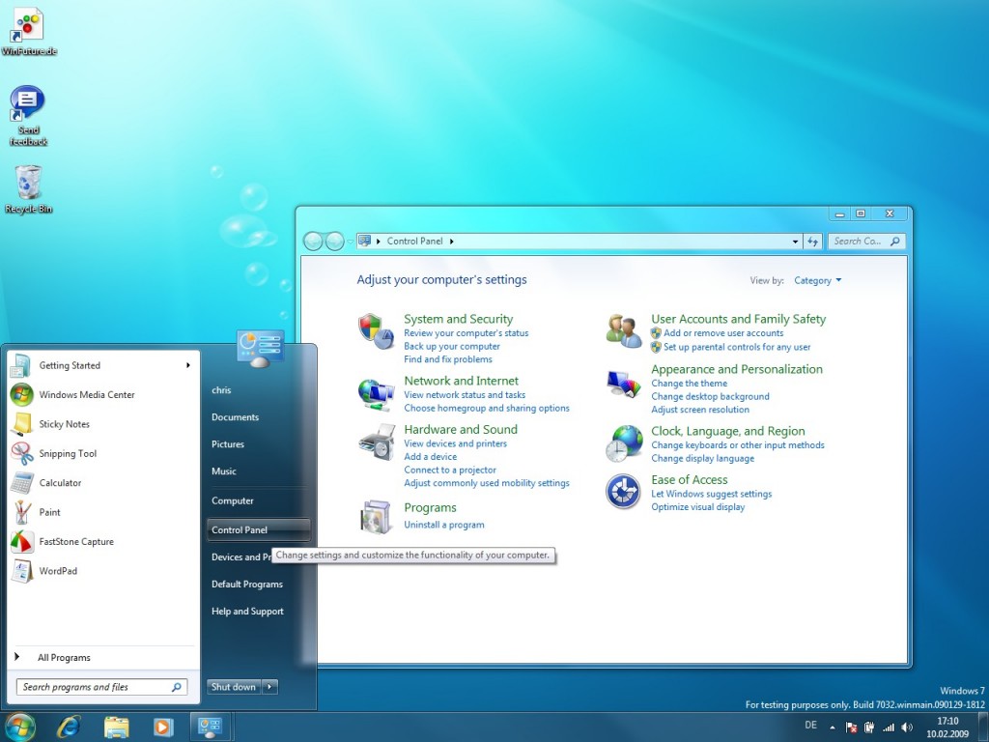Select the Recycle Bin desktop icon
The width and height of the screenshot is (989, 742).
(28, 189)
